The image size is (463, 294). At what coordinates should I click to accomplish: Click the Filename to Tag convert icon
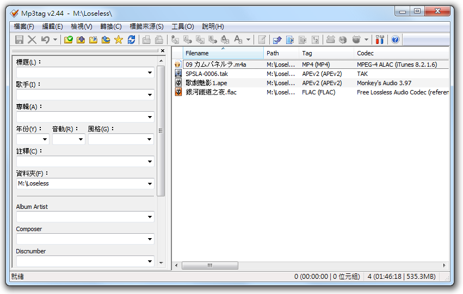pos(188,40)
